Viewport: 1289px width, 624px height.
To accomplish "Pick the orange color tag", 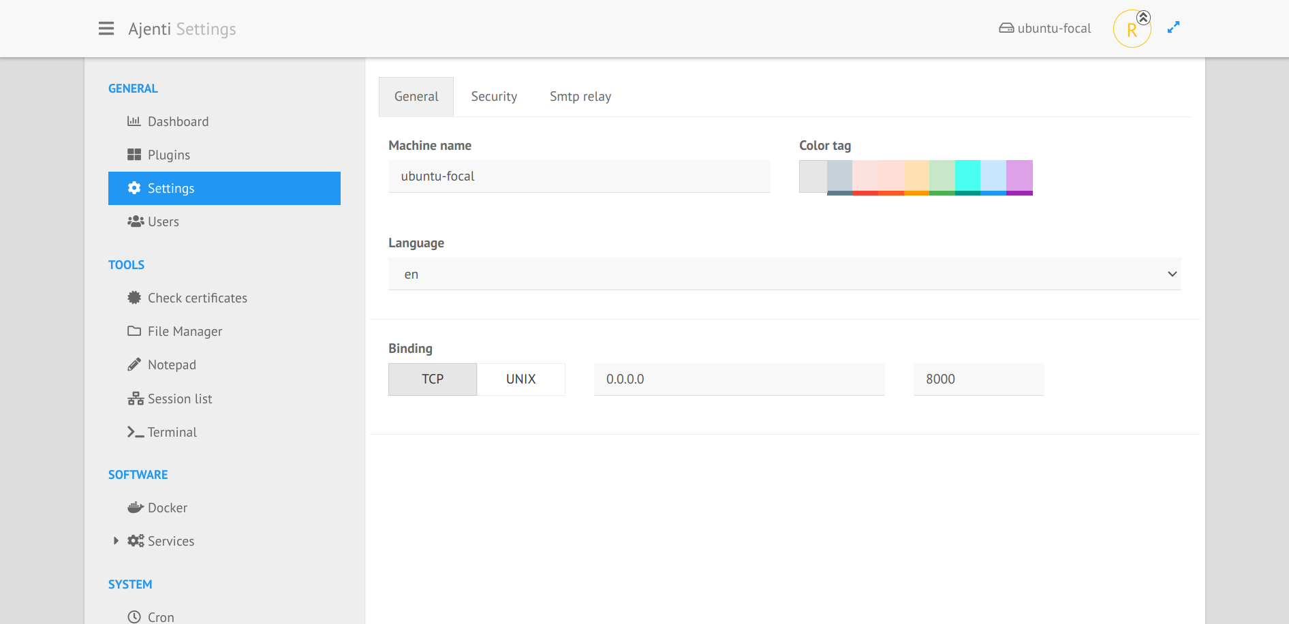I will [916, 177].
